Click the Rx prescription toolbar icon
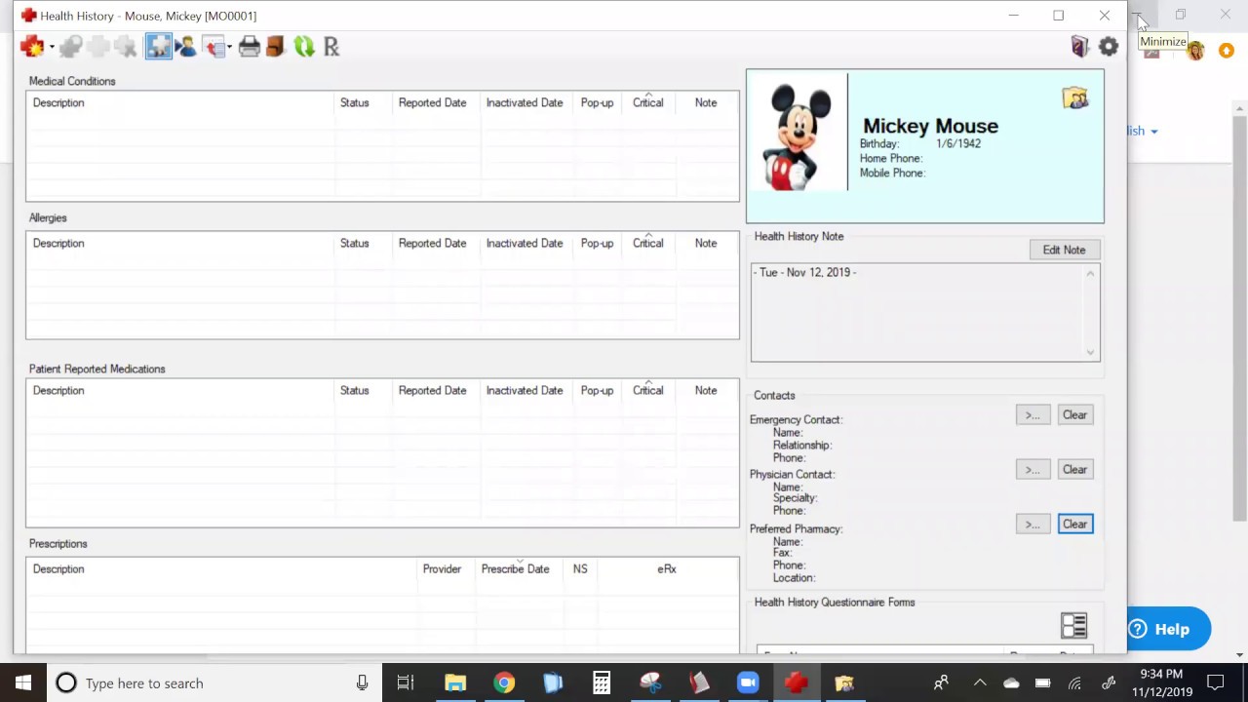The image size is (1248, 702). click(x=331, y=47)
